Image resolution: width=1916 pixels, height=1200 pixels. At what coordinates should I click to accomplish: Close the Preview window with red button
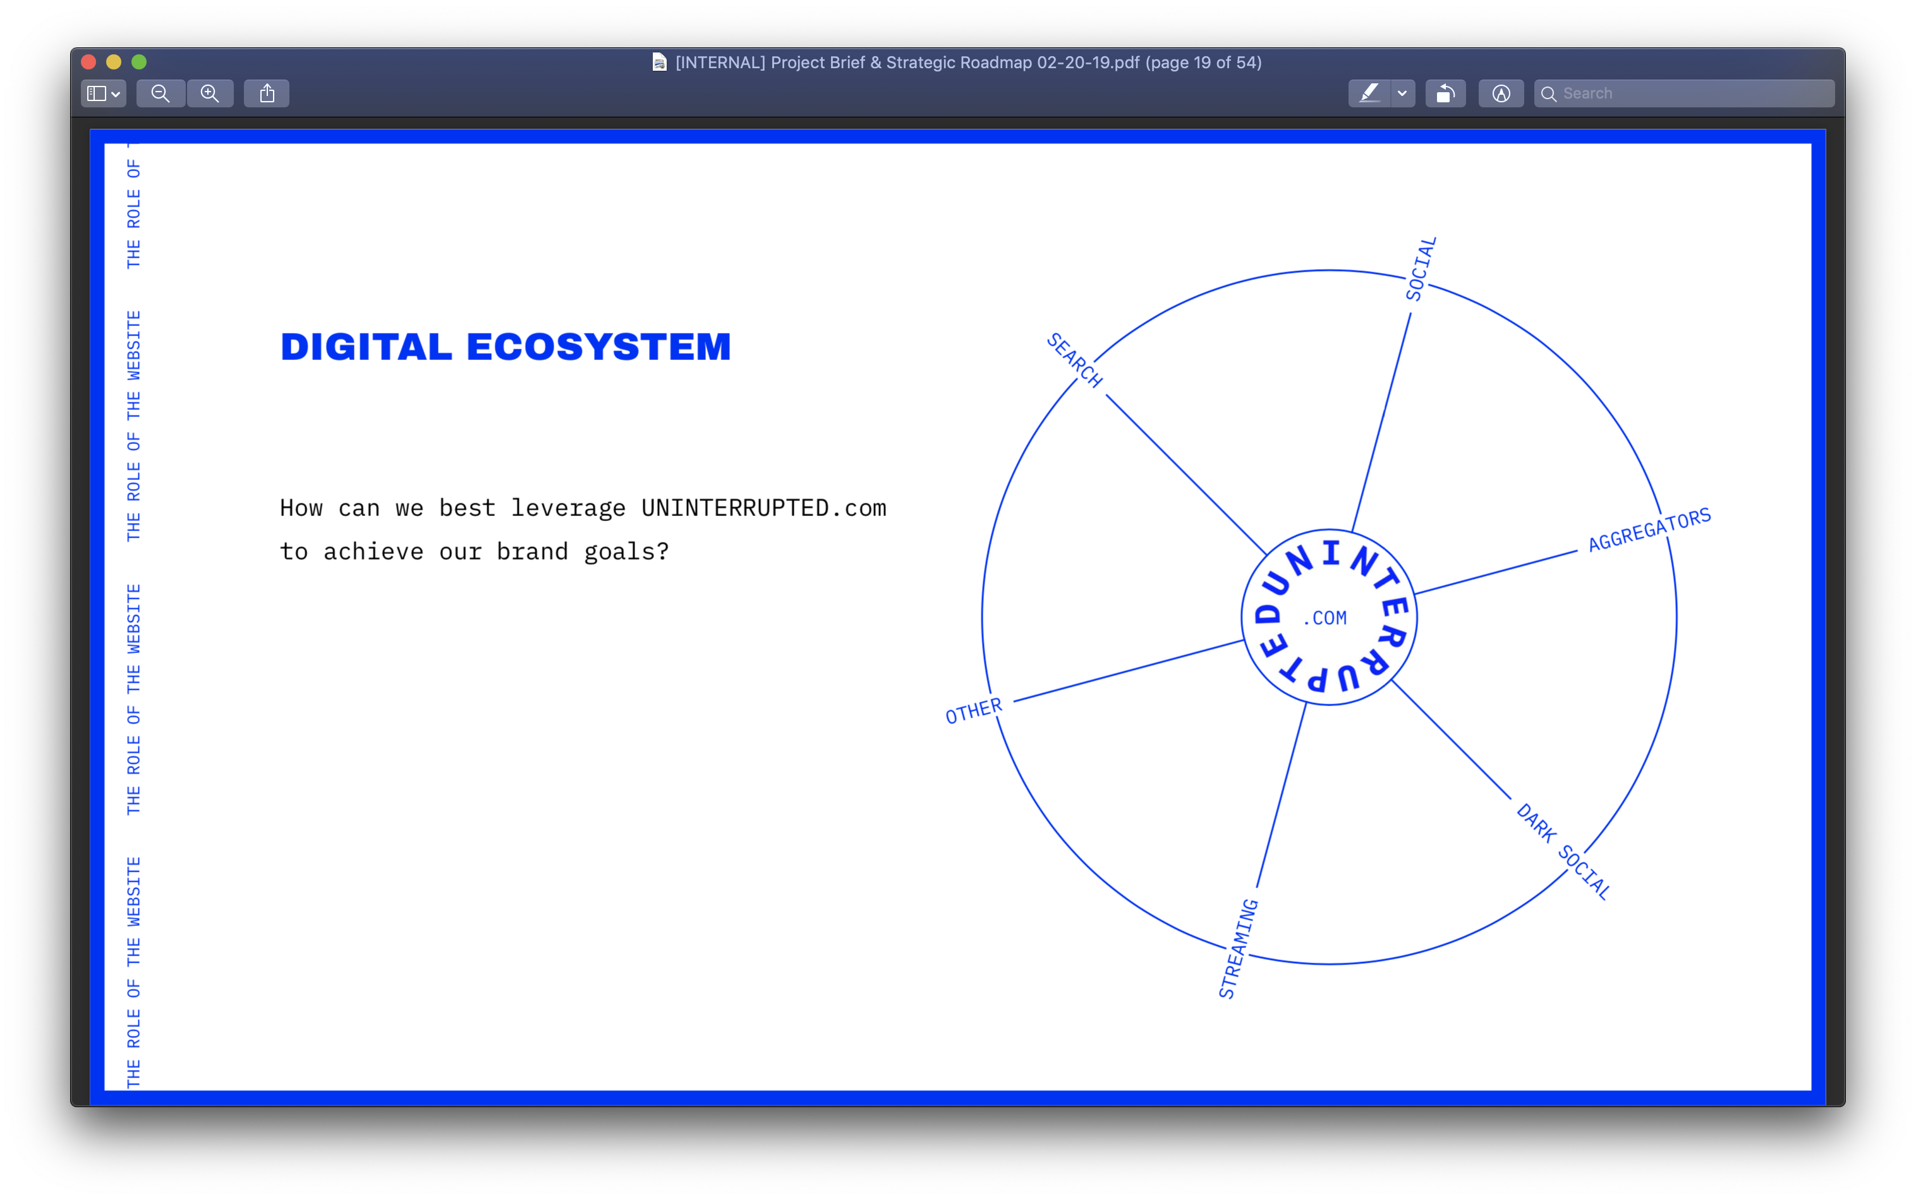[x=89, y=62]
